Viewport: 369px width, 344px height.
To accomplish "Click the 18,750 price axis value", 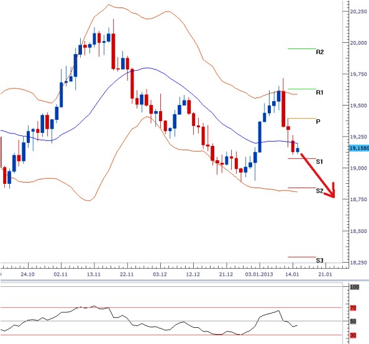I will 358,199.
